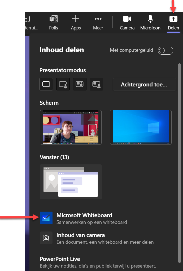The image size is (183, 271).
Task: Share the screen showing the Teams meeting
Action: pos(71,127)
